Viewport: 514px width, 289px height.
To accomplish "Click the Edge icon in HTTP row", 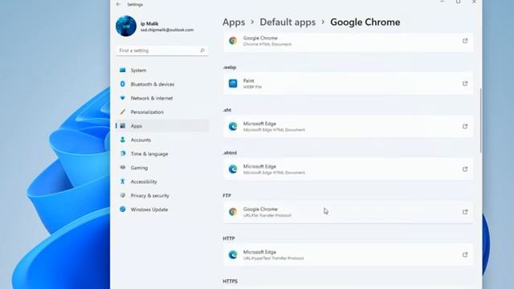I will (233, 254).
